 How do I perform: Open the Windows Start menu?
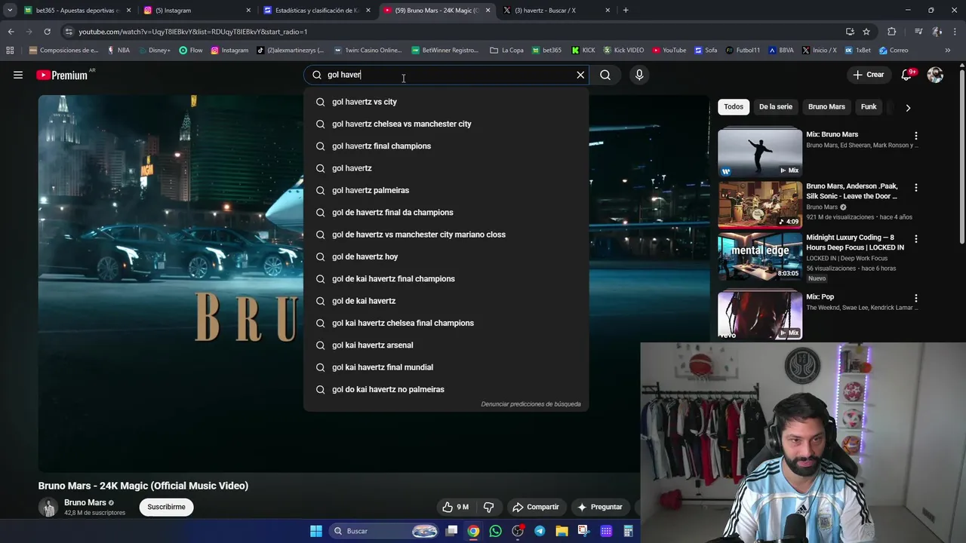pyautogui.click(x=316, y=531)
